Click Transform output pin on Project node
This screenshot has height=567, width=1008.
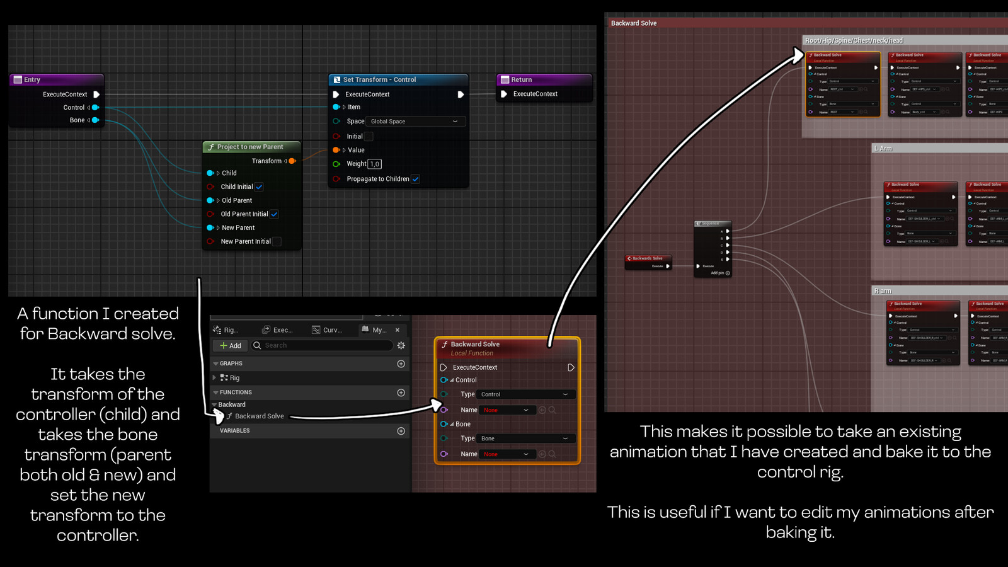pyautogui.click(x=292, y=161)
